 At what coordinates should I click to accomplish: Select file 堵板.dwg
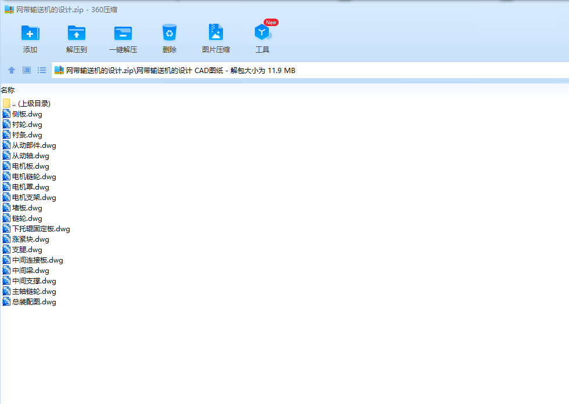click(x=23, y=208)
